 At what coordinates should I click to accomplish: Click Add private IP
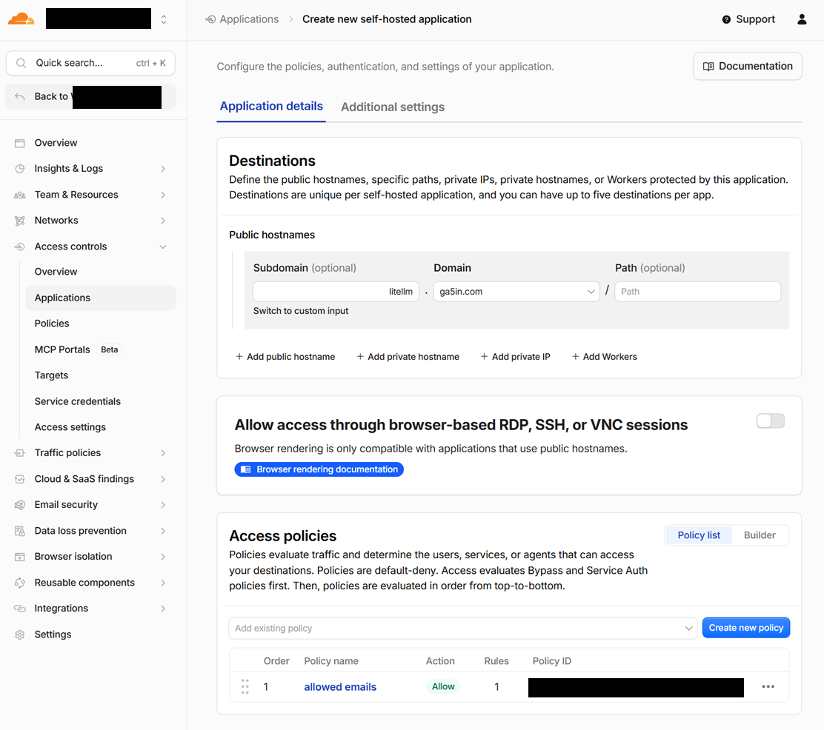pyautogui.click(x=516, y=357)
